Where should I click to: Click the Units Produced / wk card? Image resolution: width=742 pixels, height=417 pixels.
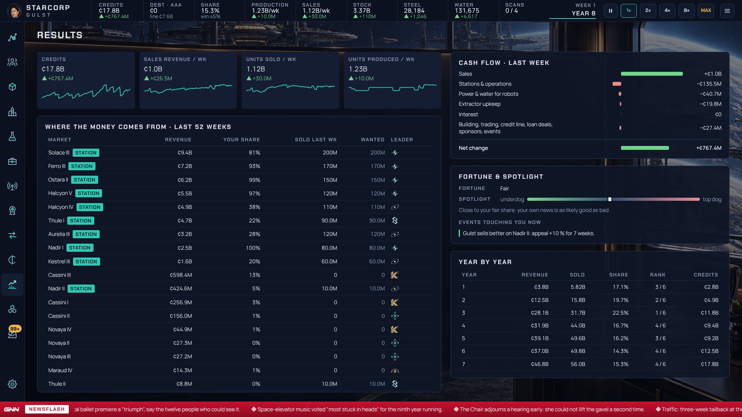(392, 80)
